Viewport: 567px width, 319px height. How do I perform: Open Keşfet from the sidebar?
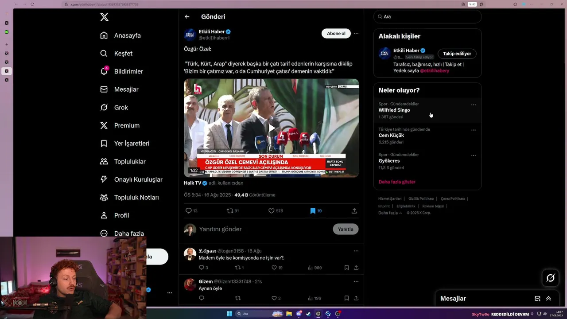[117, 53]
